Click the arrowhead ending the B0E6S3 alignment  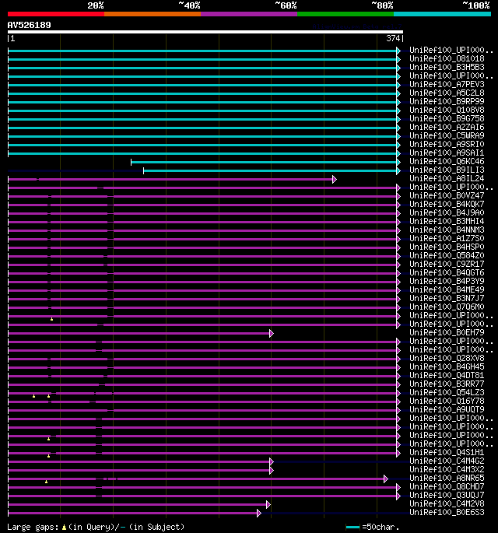pos(259,514)
